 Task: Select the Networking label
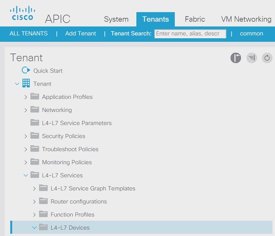57,110
